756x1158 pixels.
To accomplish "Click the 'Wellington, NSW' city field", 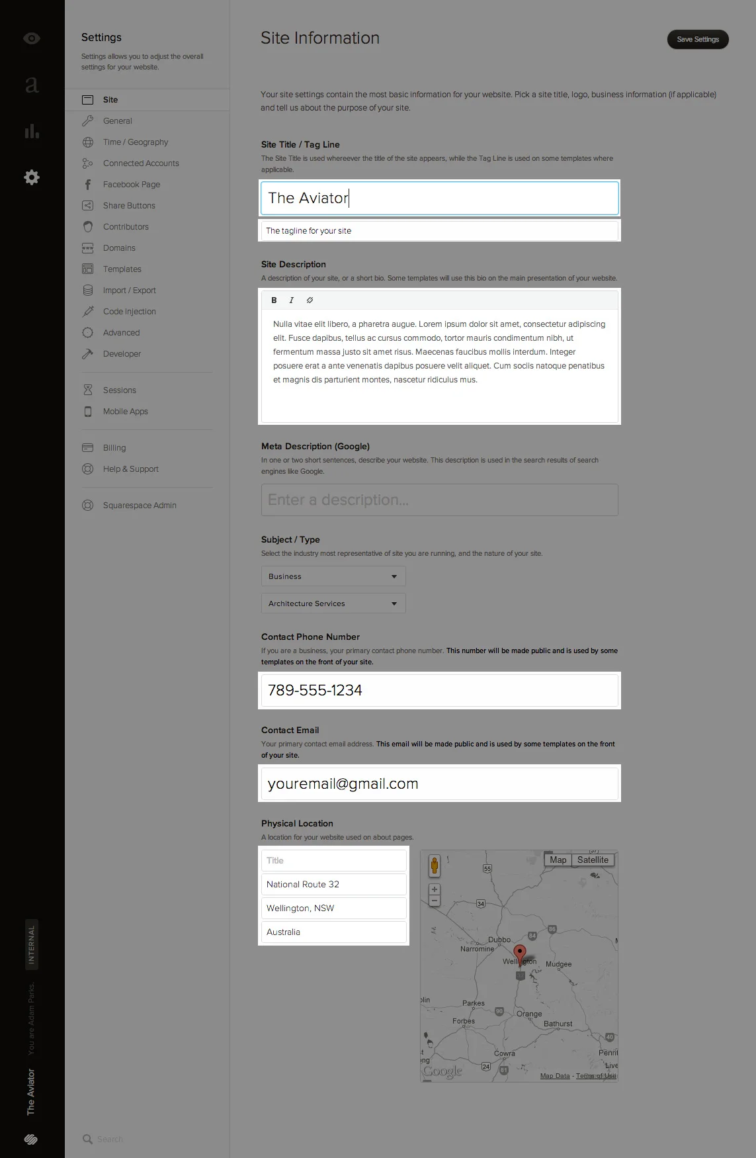I will point(333,908).
